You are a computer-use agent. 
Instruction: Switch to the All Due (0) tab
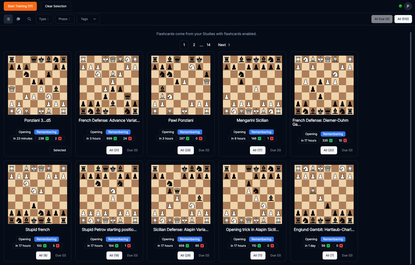point(382,19)
